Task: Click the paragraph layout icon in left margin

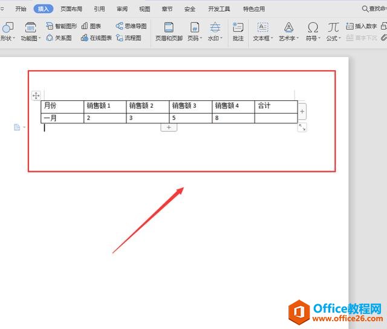Action: (17, 127)
